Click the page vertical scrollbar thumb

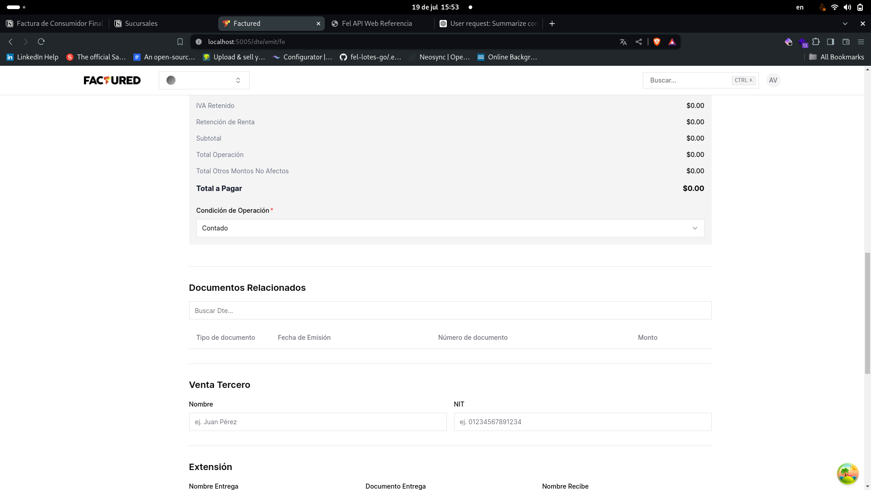pos(867,313)
